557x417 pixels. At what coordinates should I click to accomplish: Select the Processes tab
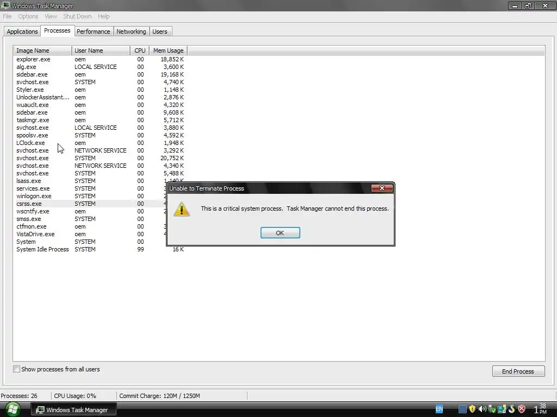pos(57,30)
